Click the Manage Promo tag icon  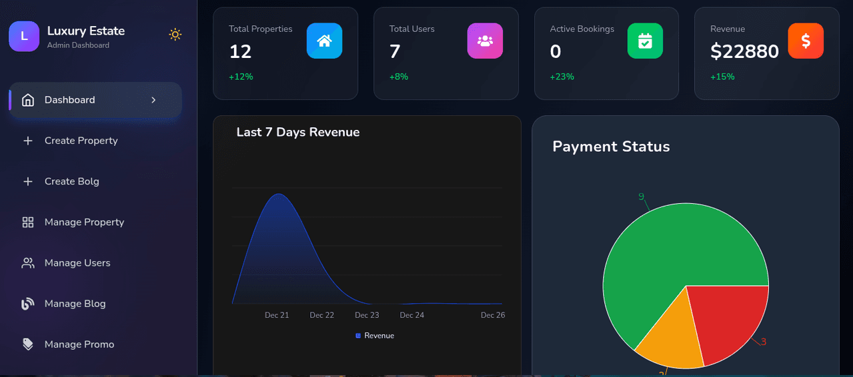(28, 344)
